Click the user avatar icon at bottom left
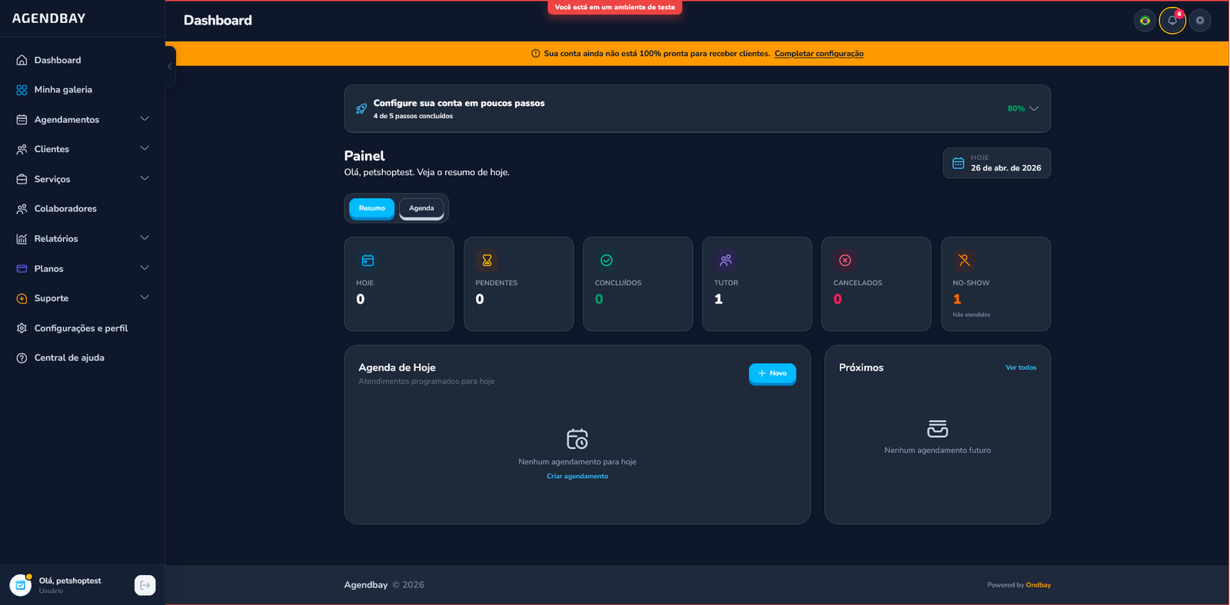The width and height of the screenshot is (1230, 605). 21,585
